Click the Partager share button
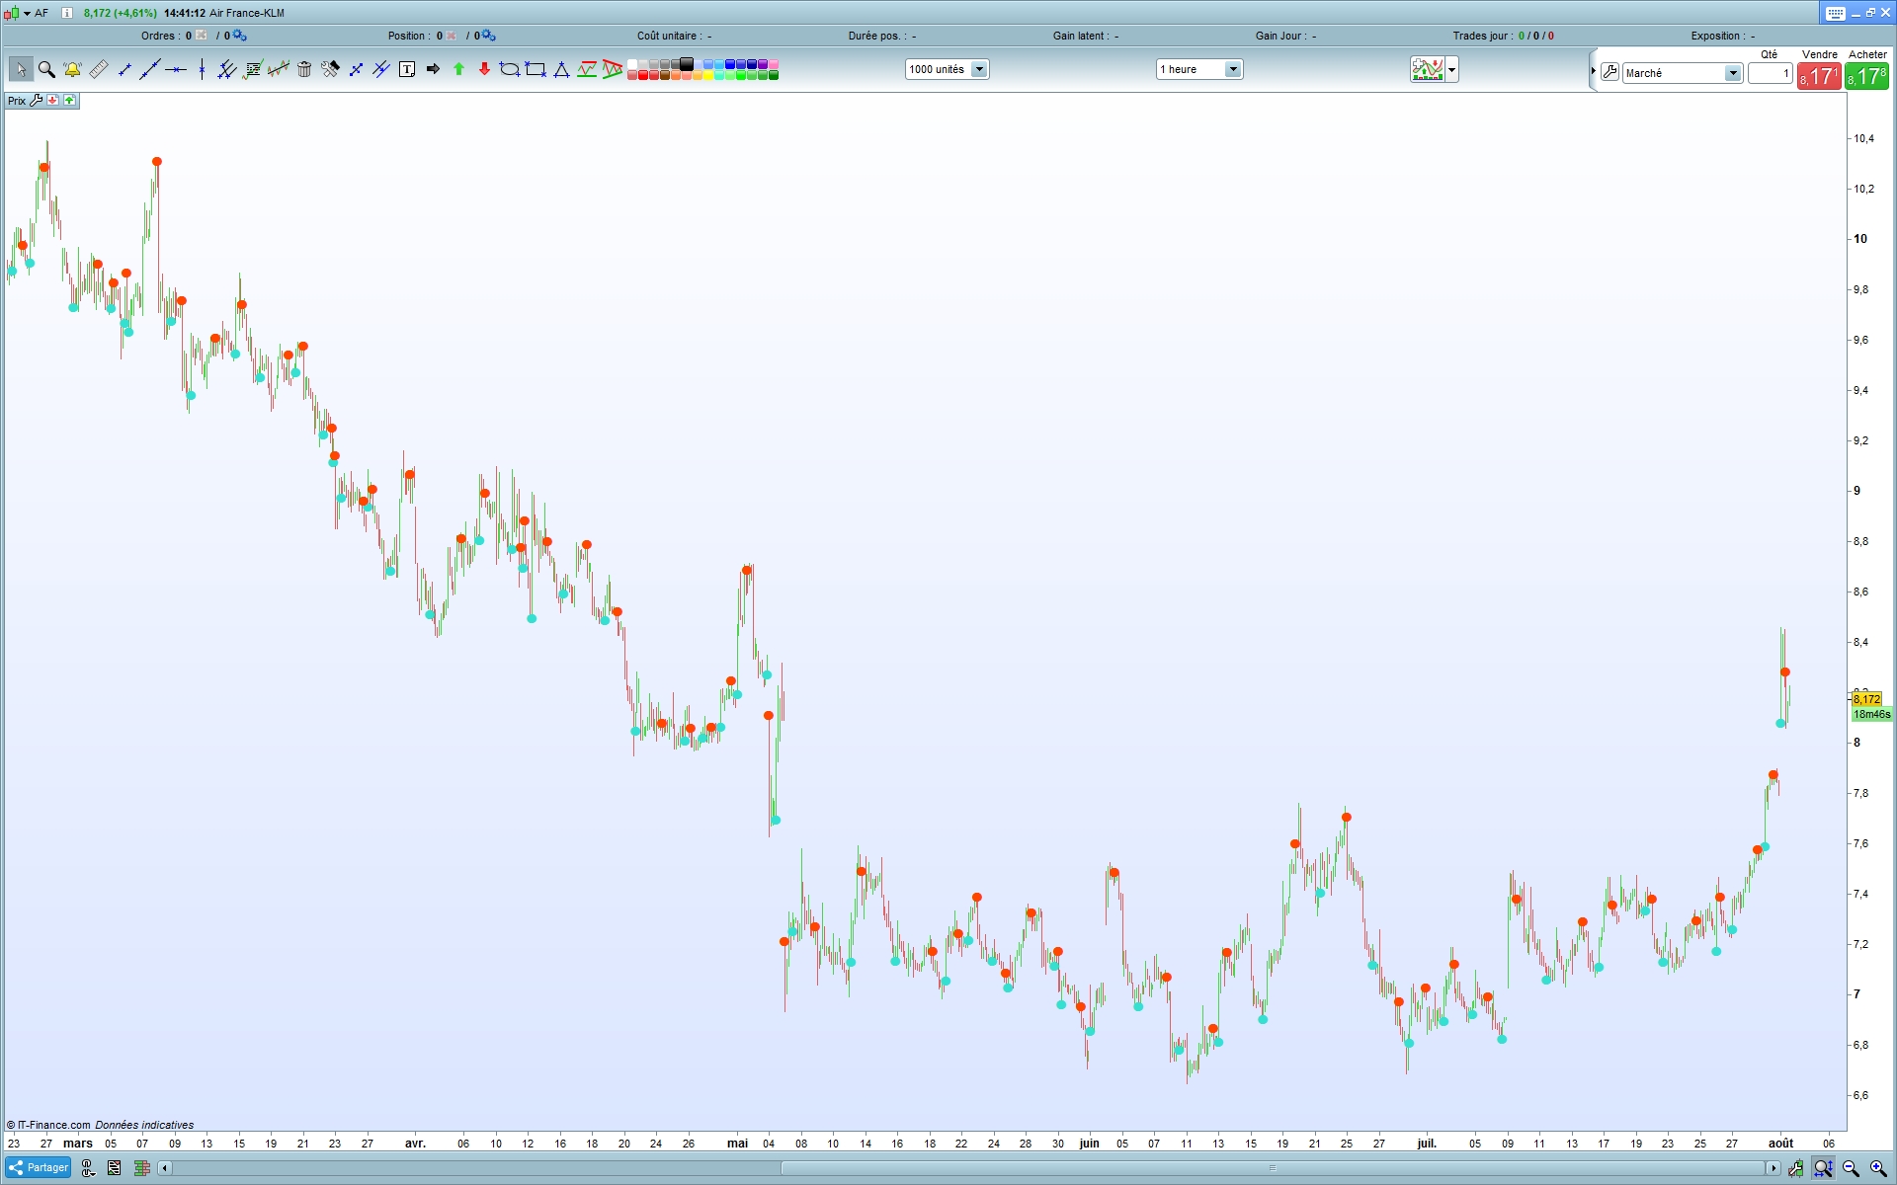The height and width of the screenshot is (1185, 1897). [39, 1168]
